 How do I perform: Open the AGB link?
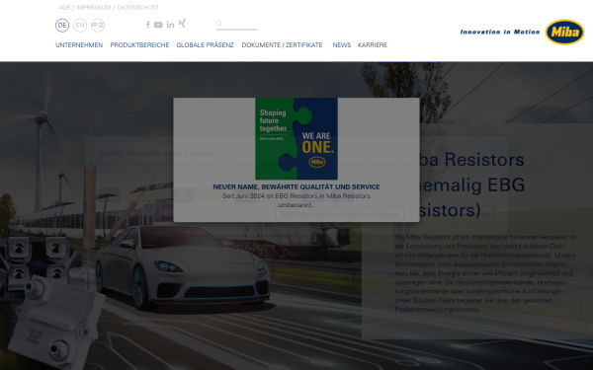(x=64, y=8)
